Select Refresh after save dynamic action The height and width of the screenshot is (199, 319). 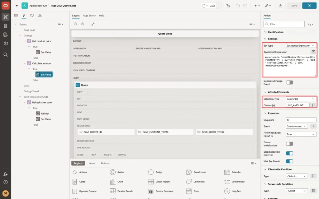click(x=42, y=102)
